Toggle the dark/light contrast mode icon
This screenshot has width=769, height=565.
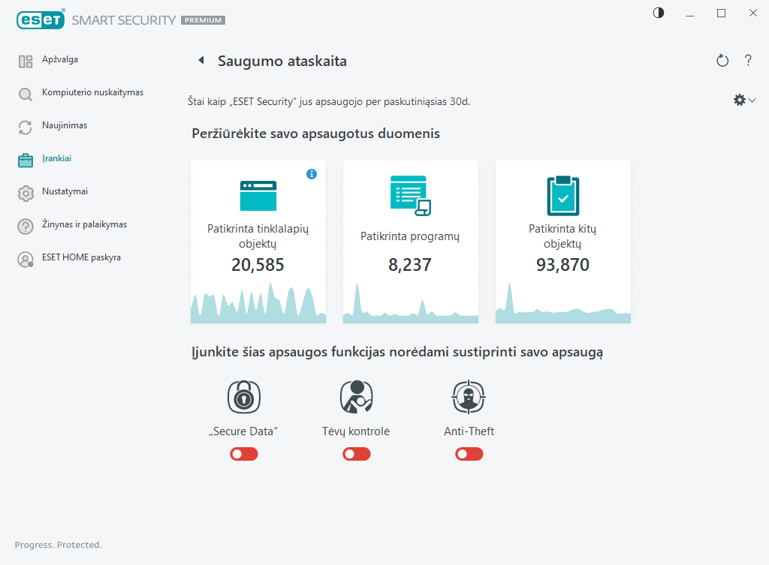[x=659, y=14]
